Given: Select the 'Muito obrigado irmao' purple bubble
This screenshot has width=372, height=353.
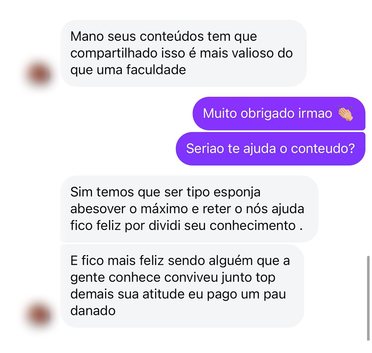Looking at the screenshot, I should (279, 113).
